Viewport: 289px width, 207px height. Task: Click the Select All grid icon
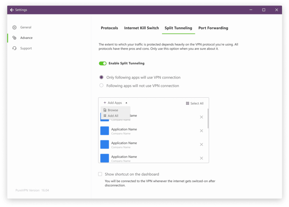187,103
